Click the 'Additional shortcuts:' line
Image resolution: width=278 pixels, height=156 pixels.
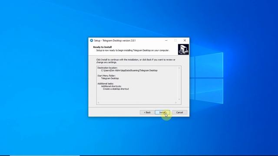tap(111, 86)
